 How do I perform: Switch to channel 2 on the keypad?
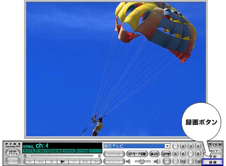click(183, 146)
